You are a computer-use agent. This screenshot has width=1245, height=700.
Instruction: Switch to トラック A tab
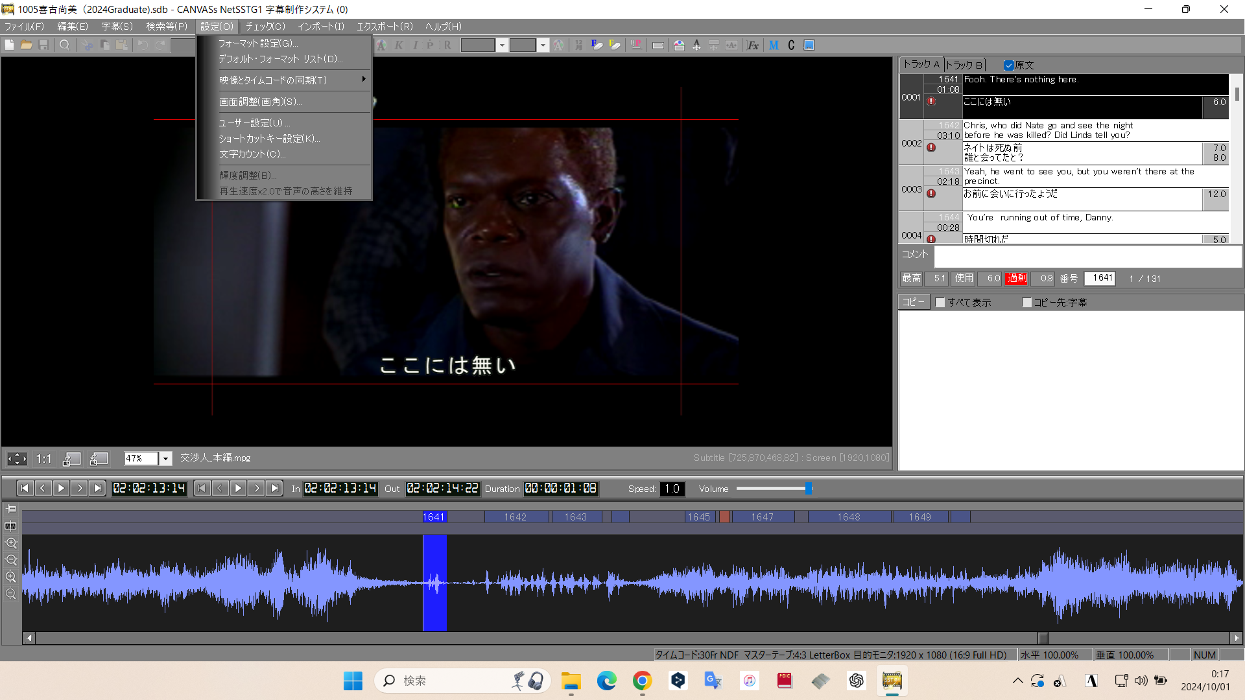click(x=921, y=64)
